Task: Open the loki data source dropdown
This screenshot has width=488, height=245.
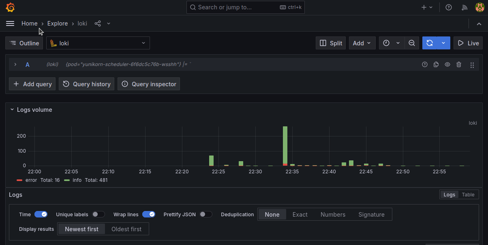Action: [98, 43]
